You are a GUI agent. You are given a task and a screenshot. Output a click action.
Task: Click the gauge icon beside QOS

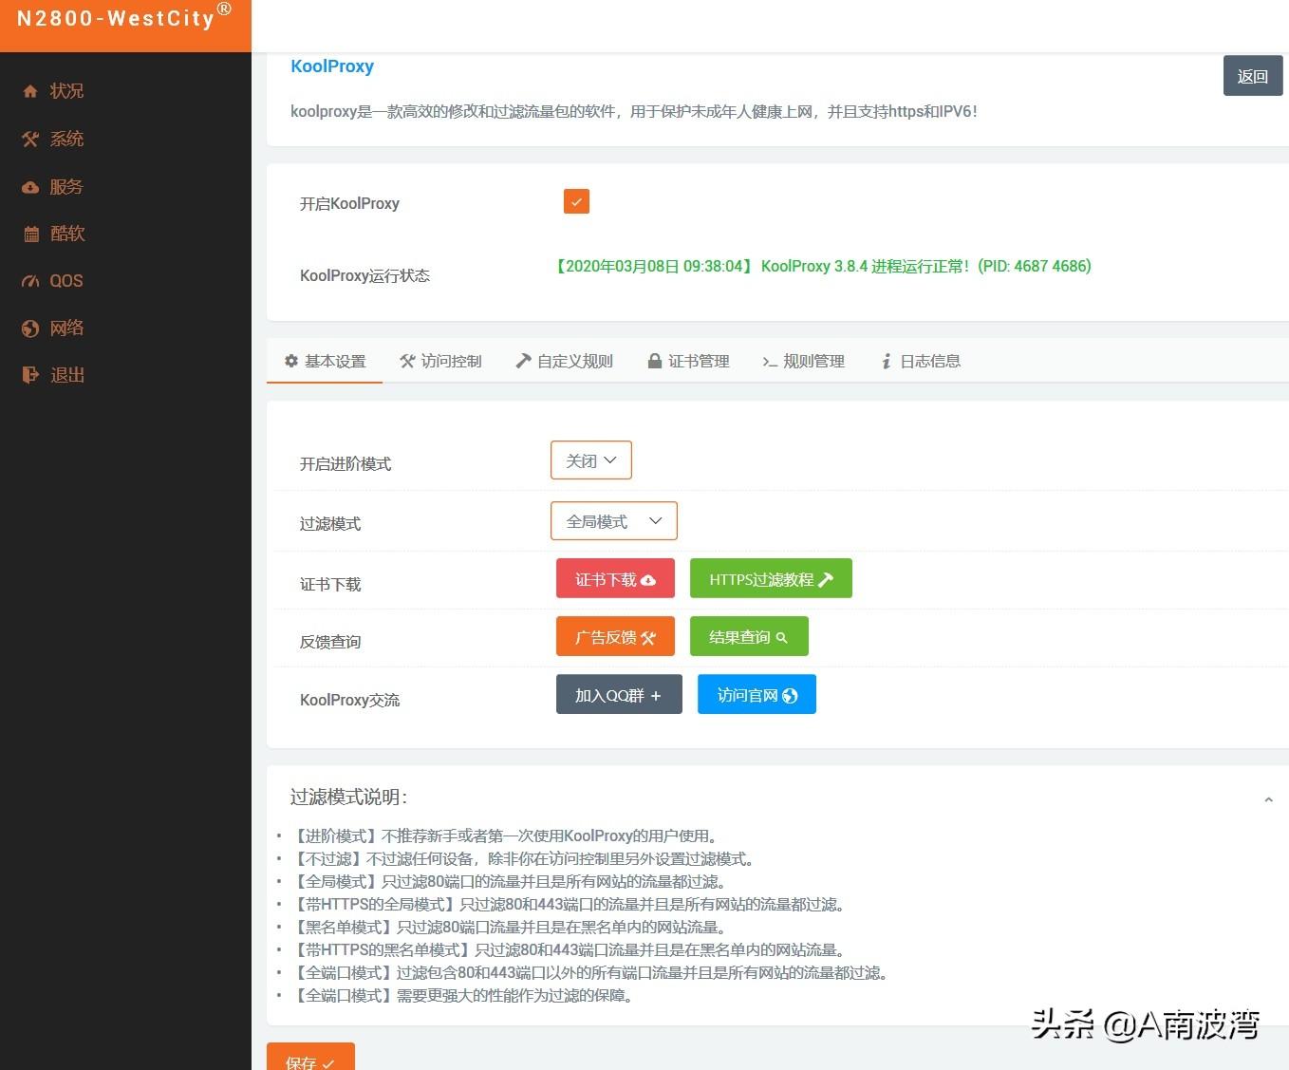pos(31,281)
